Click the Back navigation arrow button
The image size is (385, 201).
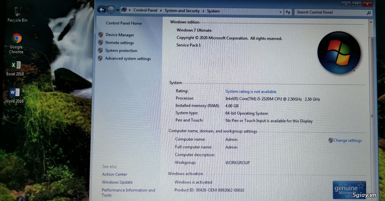click(102, 10)
